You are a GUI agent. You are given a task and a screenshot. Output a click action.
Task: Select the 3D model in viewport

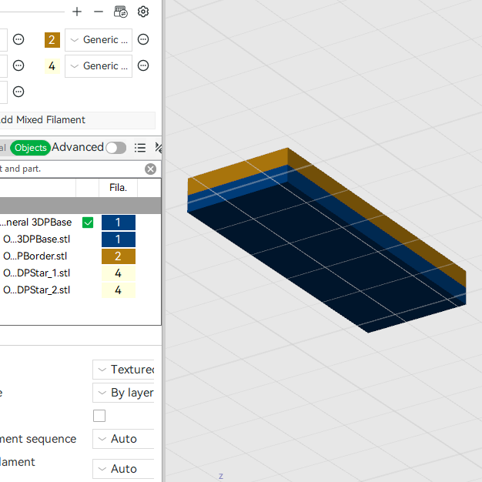click(326, 239)
